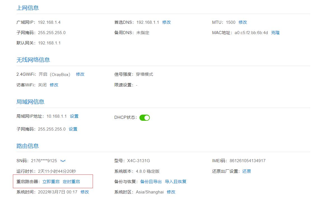Click 修改 for 访客WiFi
The width and height of the screenshot is (315, 201).
[x=54, y=85]
